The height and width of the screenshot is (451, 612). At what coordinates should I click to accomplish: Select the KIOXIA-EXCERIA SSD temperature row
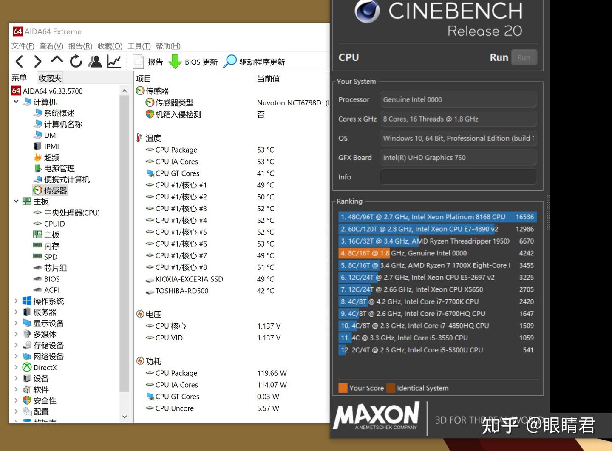[184, 279]
